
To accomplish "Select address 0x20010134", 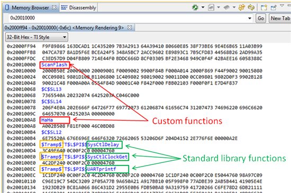I will tap(21, 187).
